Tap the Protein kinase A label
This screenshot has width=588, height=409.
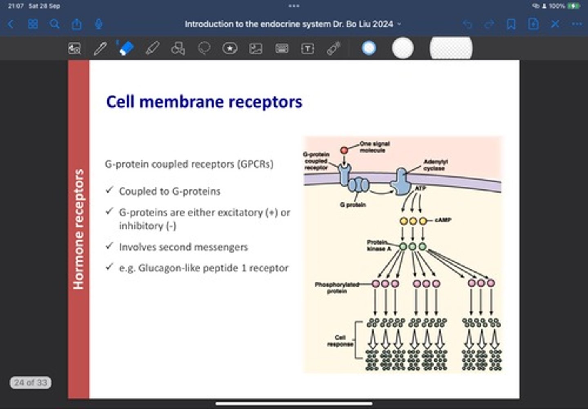[379, 245]
